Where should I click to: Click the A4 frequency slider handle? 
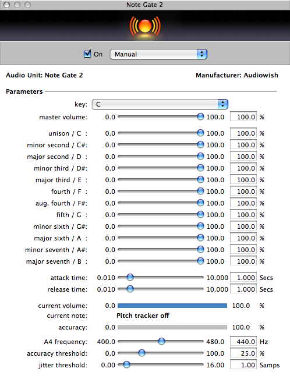tap(161, 341)
